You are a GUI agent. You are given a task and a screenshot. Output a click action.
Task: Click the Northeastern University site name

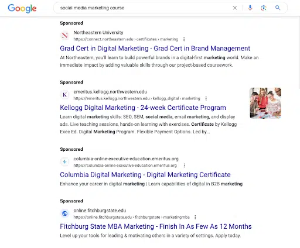coord(98,33)
